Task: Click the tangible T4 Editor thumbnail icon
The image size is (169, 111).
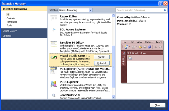Action: 54,44
